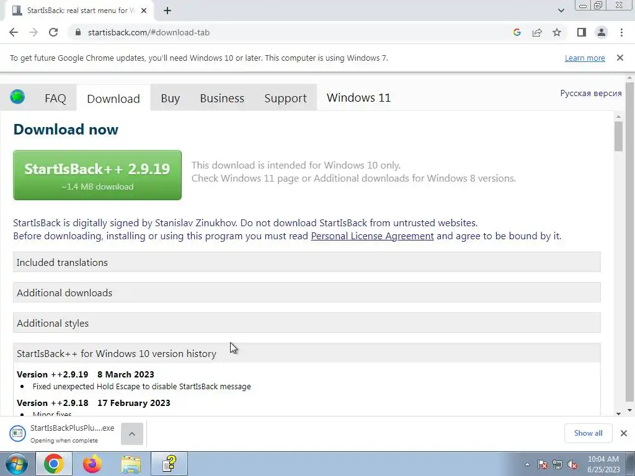Open Windows Explorer from the taskbar
Screen dimensions: 635x476
point(131,464)
